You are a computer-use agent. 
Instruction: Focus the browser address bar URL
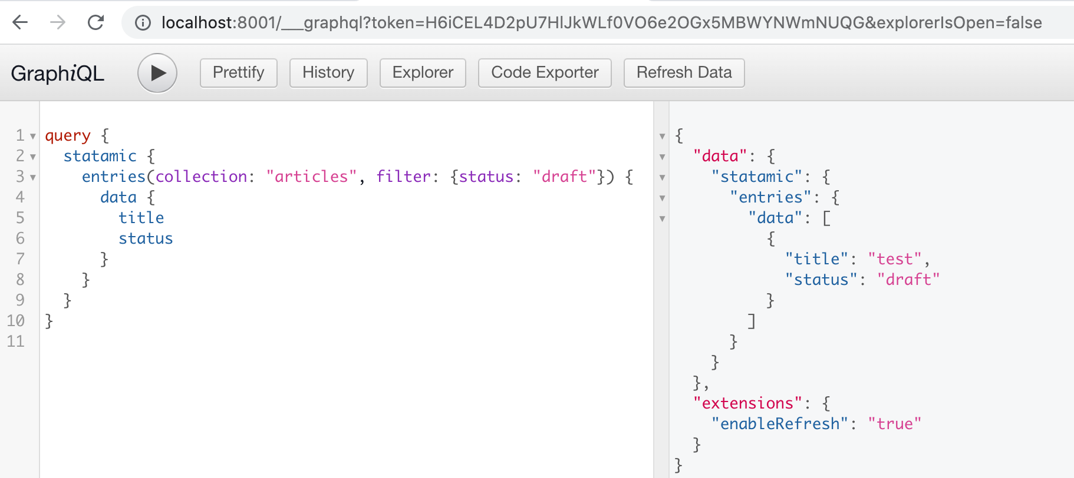(x=601, y=23)
